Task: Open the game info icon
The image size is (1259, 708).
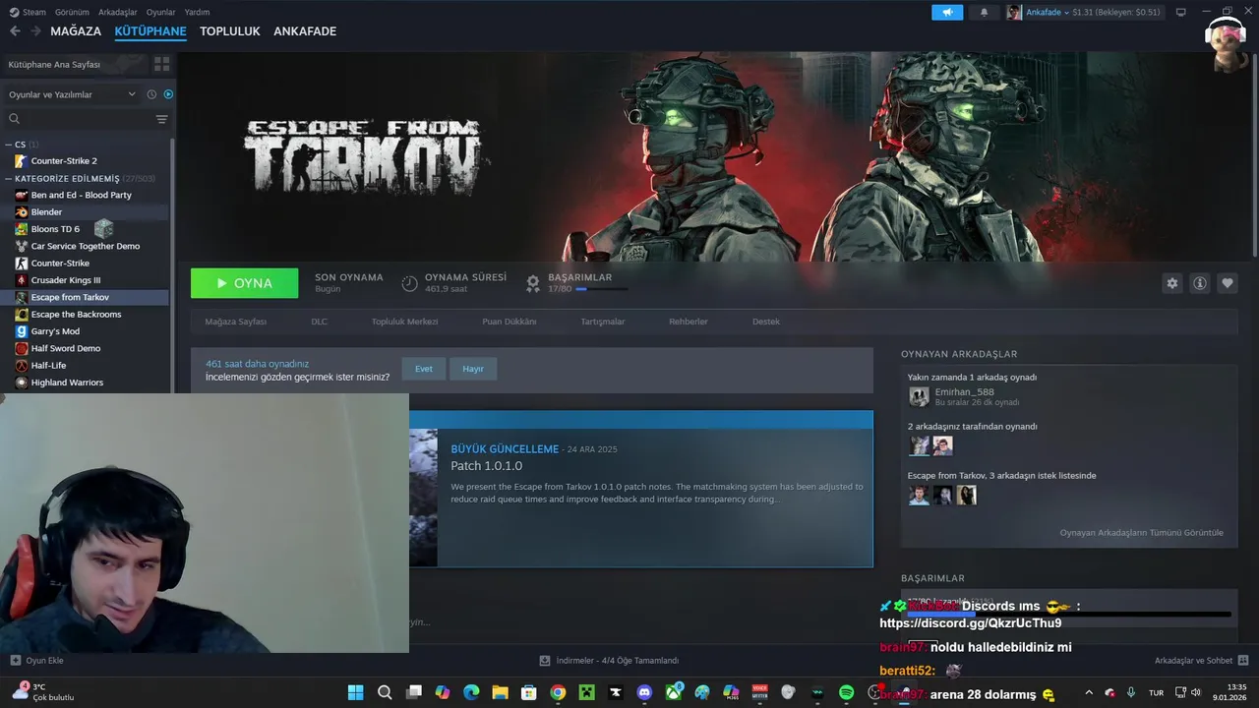Action: [1200, 283]
